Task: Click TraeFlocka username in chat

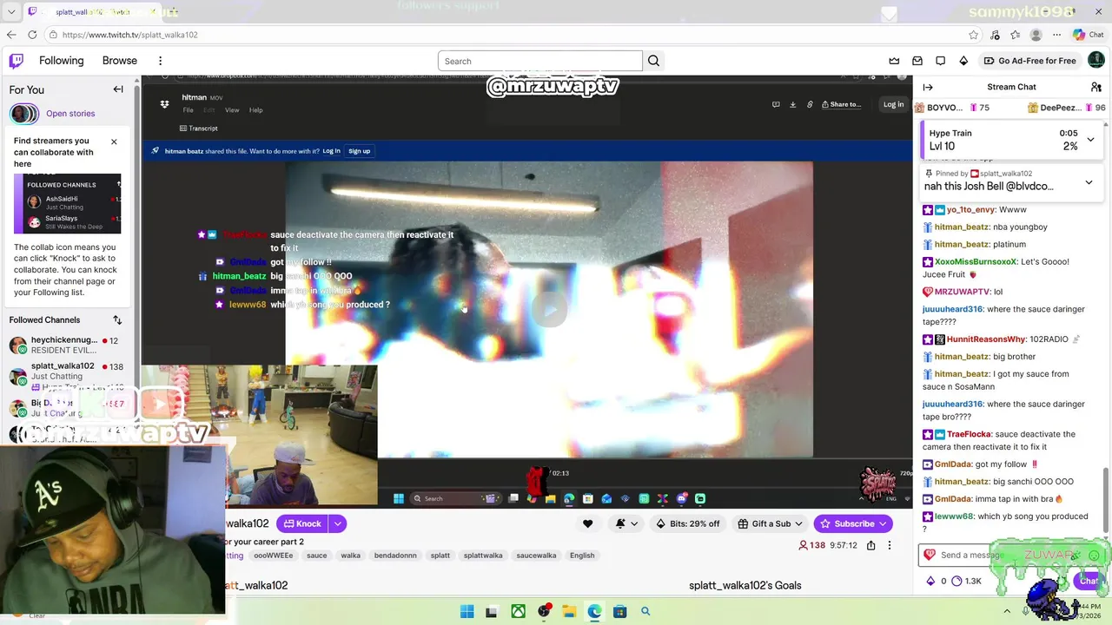Action: click(x=969, y=434)
